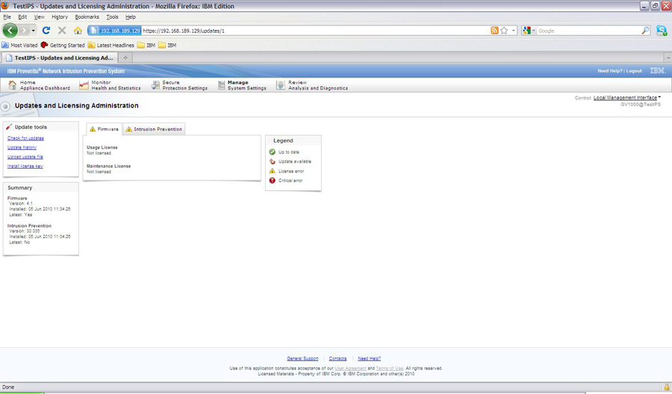This screenshot has width=672, height=394.
Task: Open the Most Visited bookmarks folder
Action: tap(19, 45)
